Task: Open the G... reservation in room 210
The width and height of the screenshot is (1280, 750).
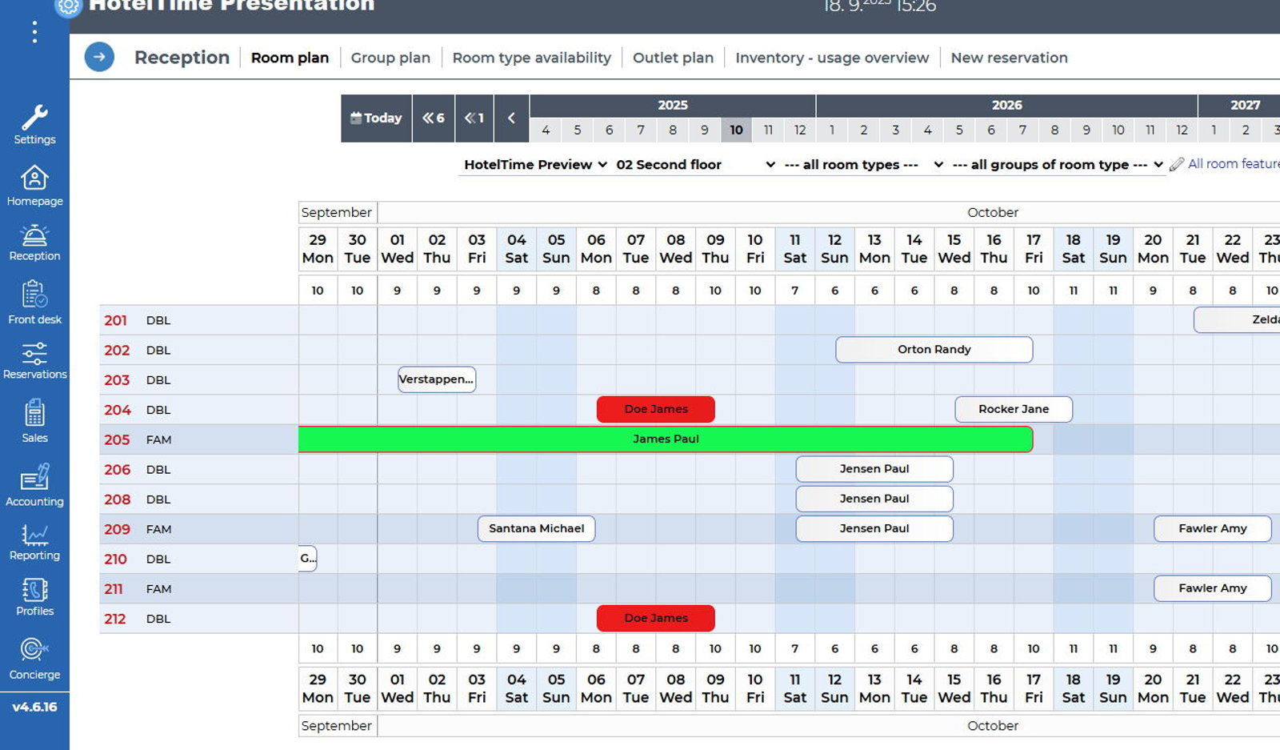Action: click(308, 558)
